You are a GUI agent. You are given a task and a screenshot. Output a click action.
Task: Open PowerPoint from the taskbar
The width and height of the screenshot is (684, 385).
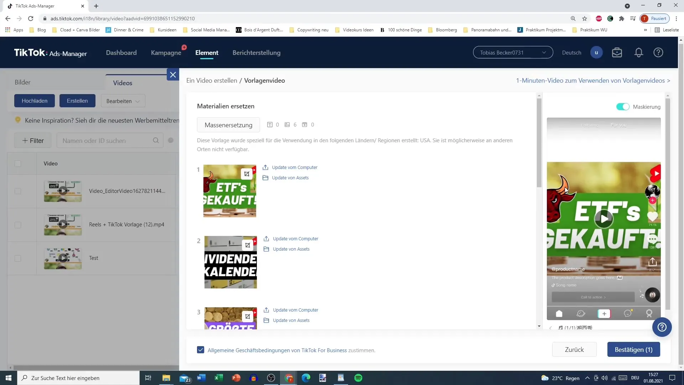tap(236, 378)
